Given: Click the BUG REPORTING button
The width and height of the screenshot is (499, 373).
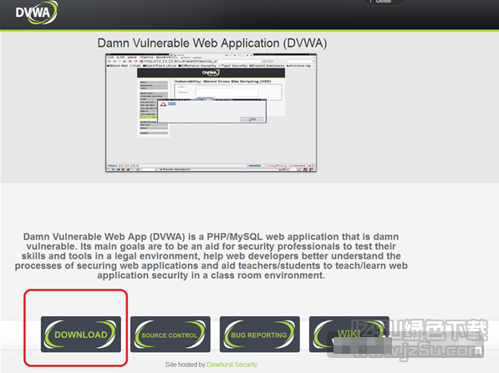Looking at the screenshot, I should click(260, 334).
